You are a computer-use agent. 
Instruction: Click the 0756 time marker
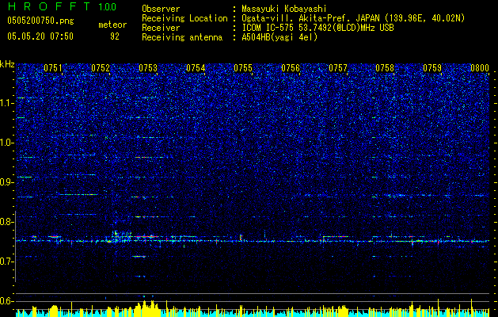[291, 68]
